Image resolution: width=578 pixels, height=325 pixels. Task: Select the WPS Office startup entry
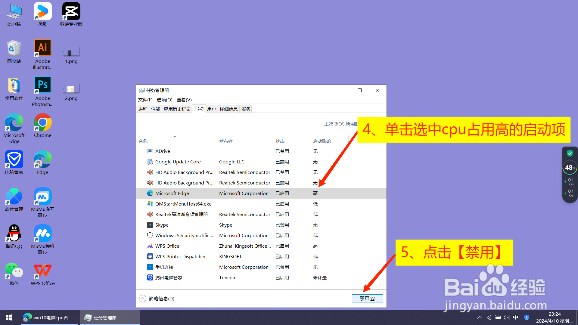(x=261, y=246)
